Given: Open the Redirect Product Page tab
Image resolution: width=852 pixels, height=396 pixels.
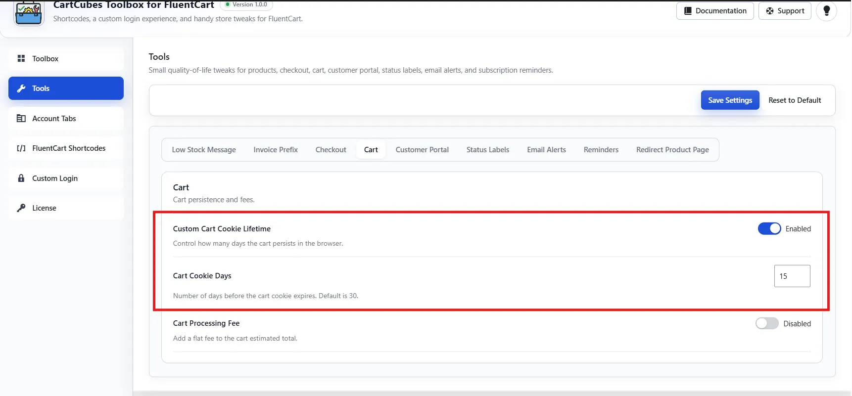Looking at the screenshot, I should (x=672, y=150).
